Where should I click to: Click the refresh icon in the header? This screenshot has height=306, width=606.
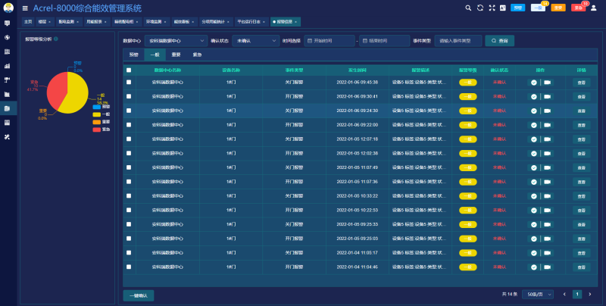click(x=480, y=8)
